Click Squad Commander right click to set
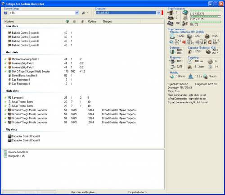 click(x=188, y=102)
